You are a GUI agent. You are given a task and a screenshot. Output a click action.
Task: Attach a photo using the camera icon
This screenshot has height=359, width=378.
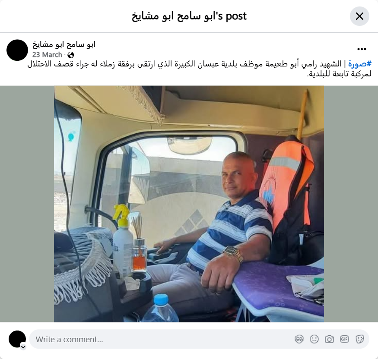click(x=329, y=339)
